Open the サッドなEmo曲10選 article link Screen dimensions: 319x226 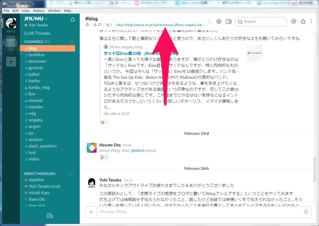[x=141, y=53]
